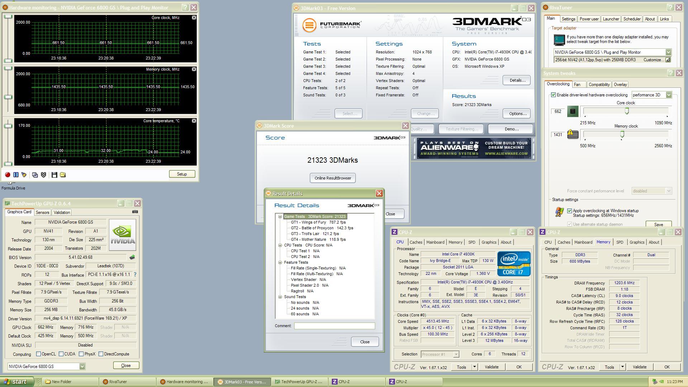
Task: Pause hardware monitoring with the blue pause icon
Action: coord(16,175)
